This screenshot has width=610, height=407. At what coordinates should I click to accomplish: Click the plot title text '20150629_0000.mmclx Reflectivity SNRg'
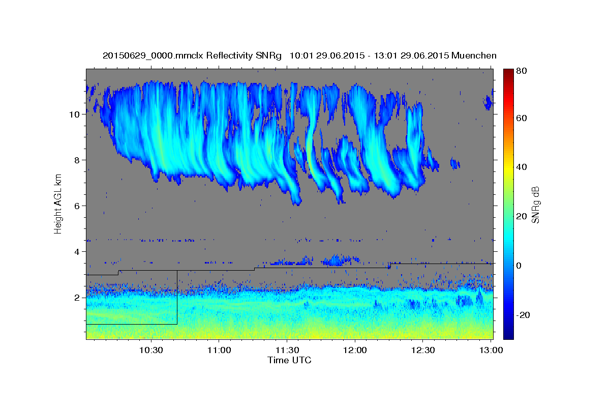(x=192, y=55)
